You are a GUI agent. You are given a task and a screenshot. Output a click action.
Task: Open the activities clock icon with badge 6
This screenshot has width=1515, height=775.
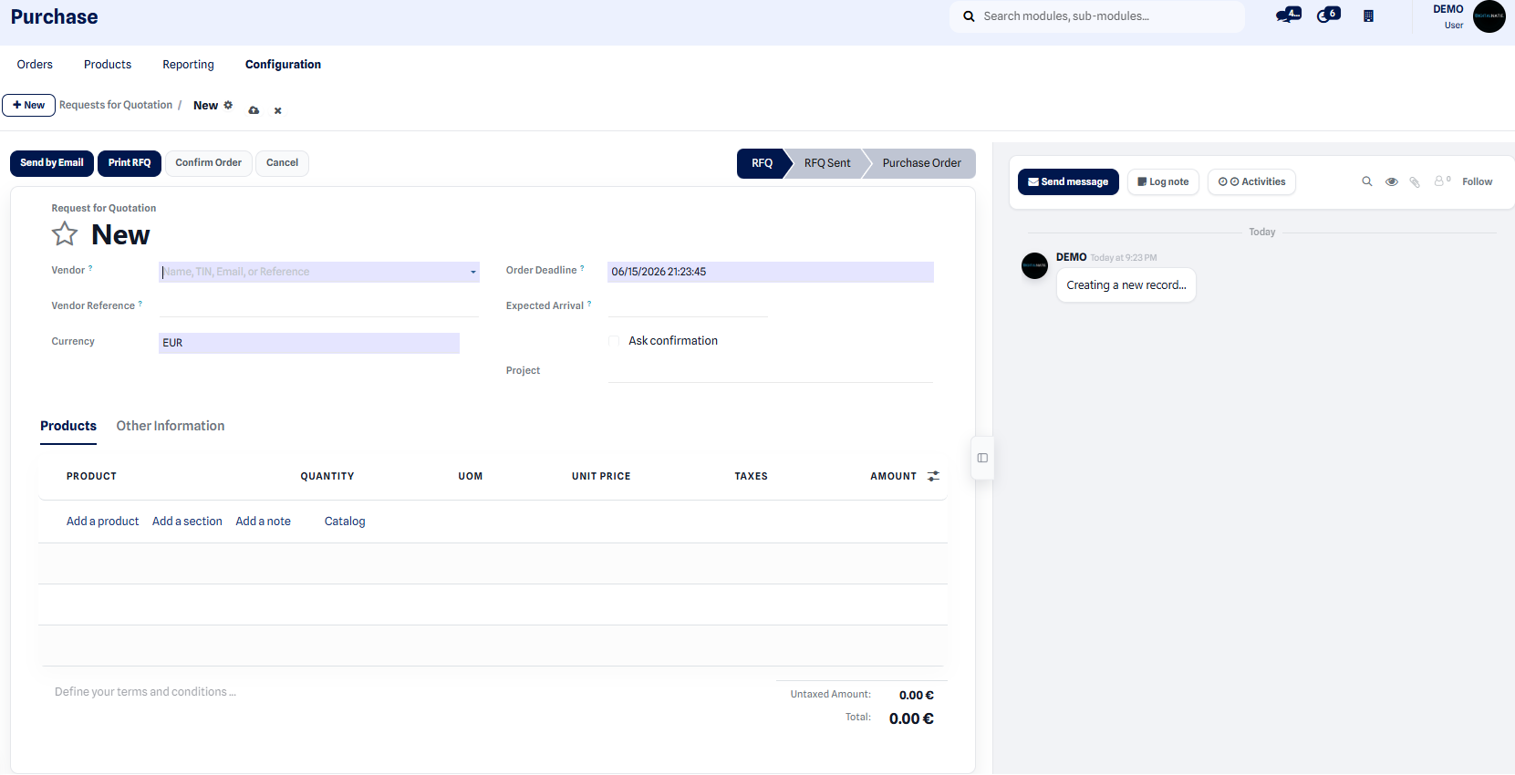tap(1328, 15)
